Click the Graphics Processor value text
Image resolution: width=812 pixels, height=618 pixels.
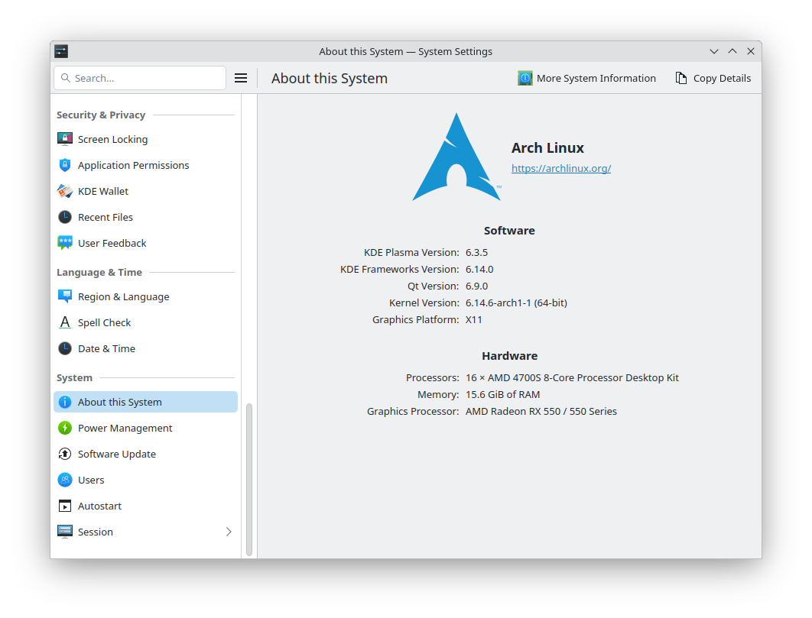[x=541, y=412]
